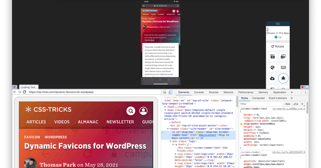Image resolution: width=321 pixels, height=168 pixels.
Task: Click the iPhone 11 Pro Max device label
Action: point(278,33)
